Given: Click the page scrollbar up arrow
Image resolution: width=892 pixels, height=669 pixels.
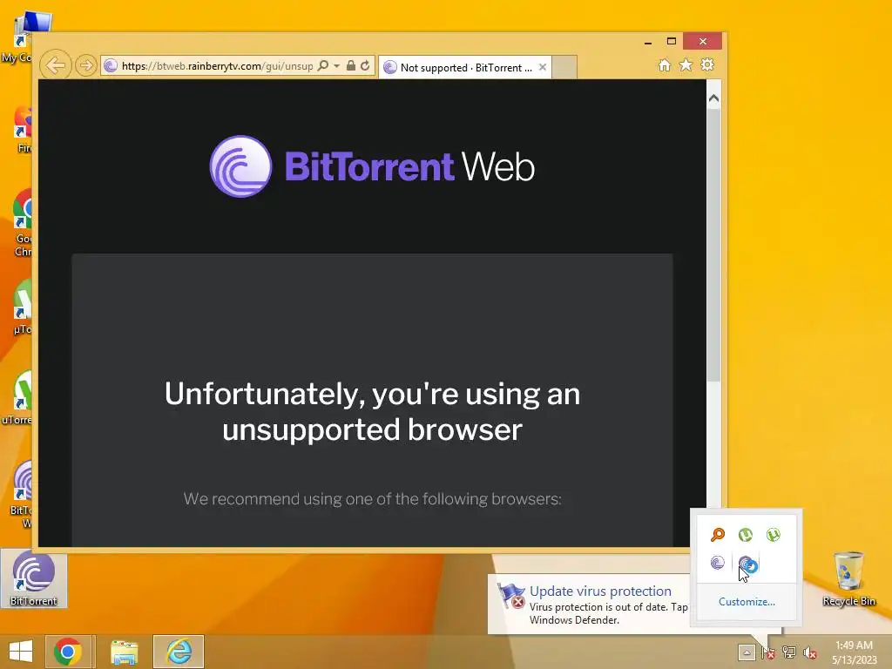Looking at the screenshot, I should coord(714,98).
